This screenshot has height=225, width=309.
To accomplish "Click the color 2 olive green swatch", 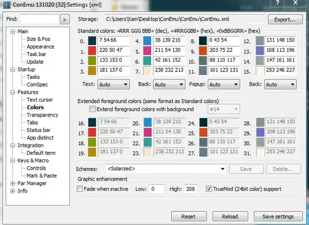I will pos(92,61).
